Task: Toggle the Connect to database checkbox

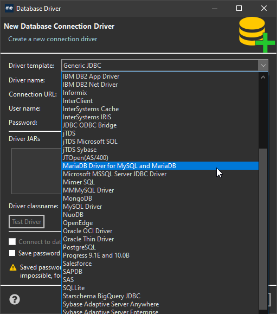Action: tap(12, 241)
